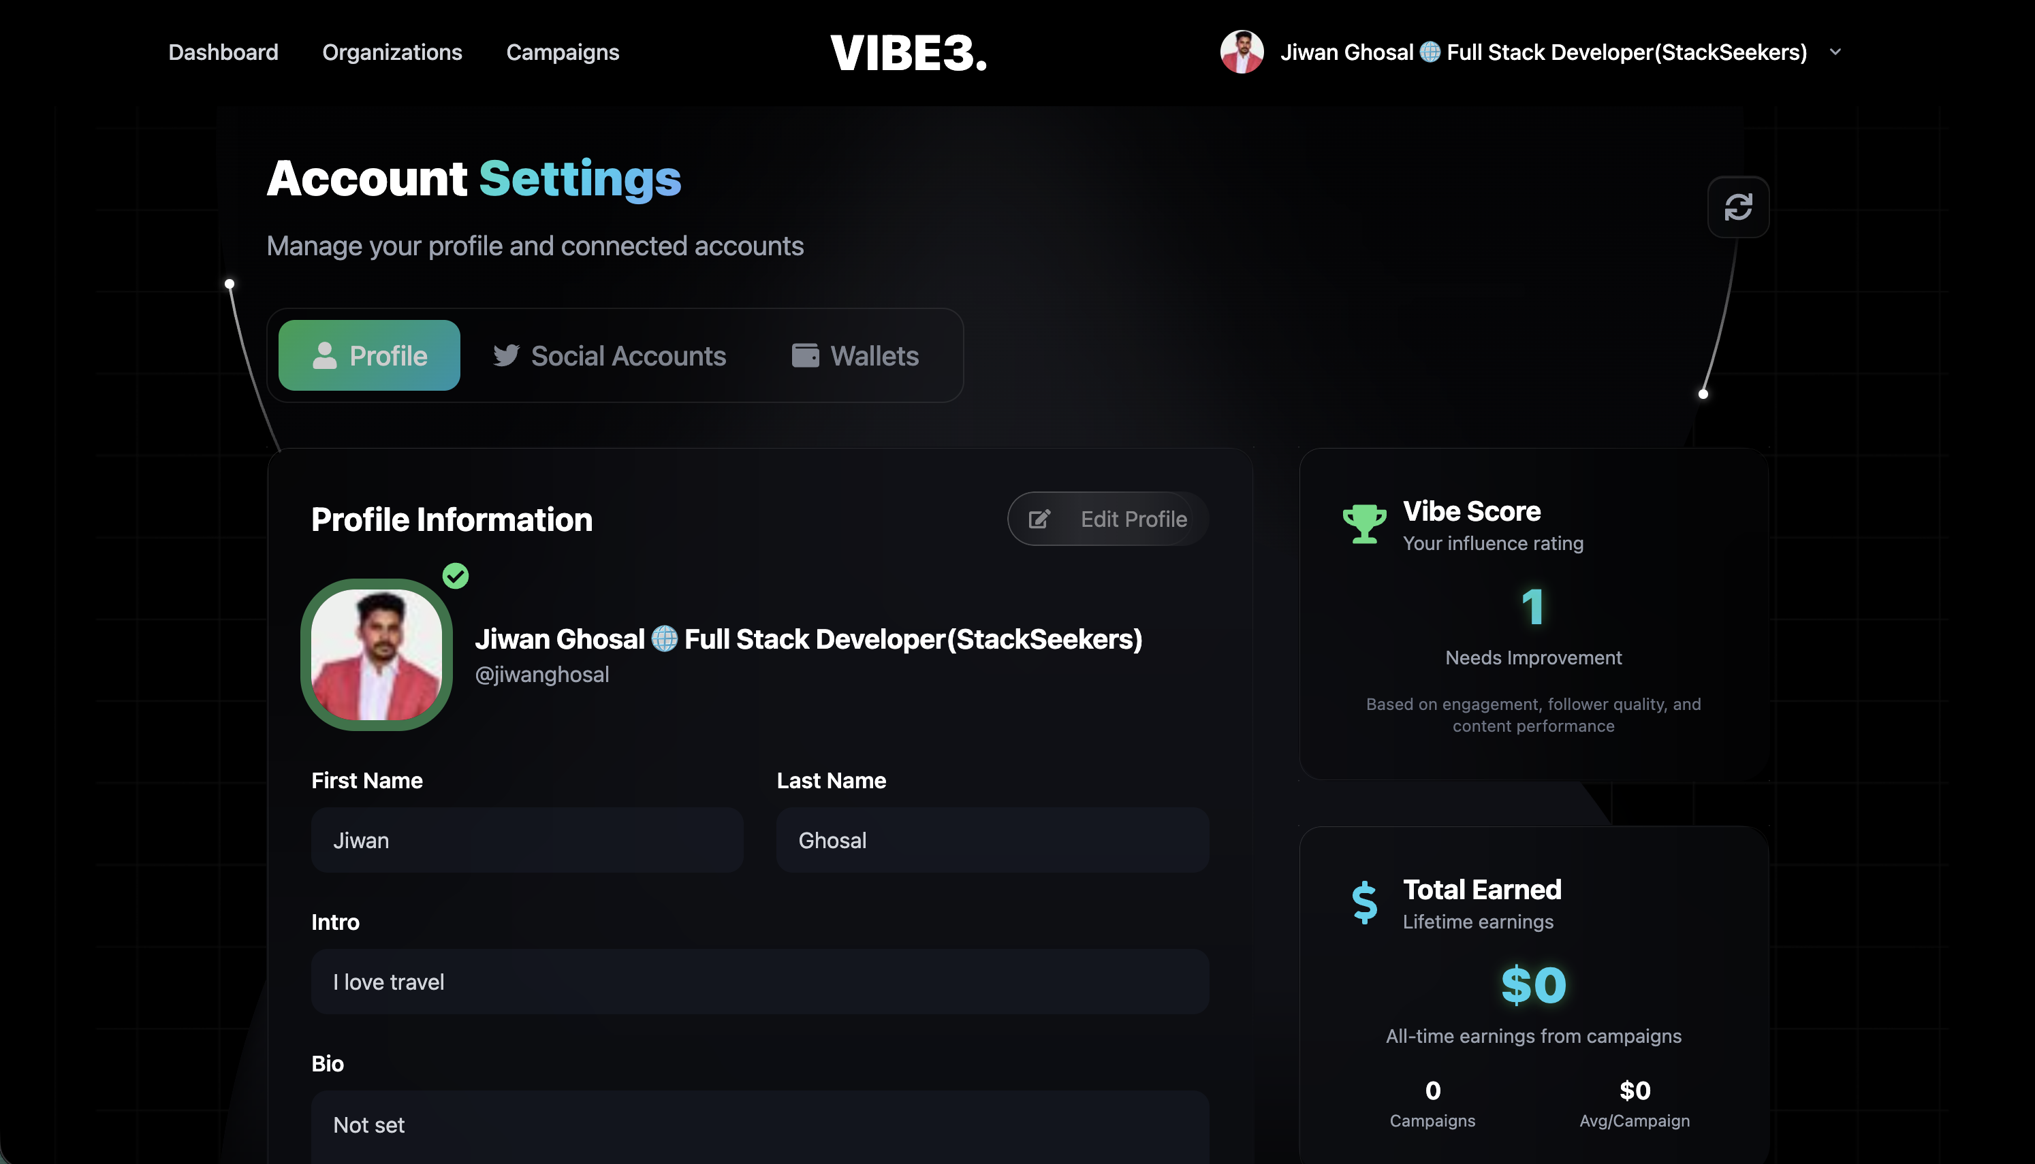Click the large profile picture

click(377, 654)
